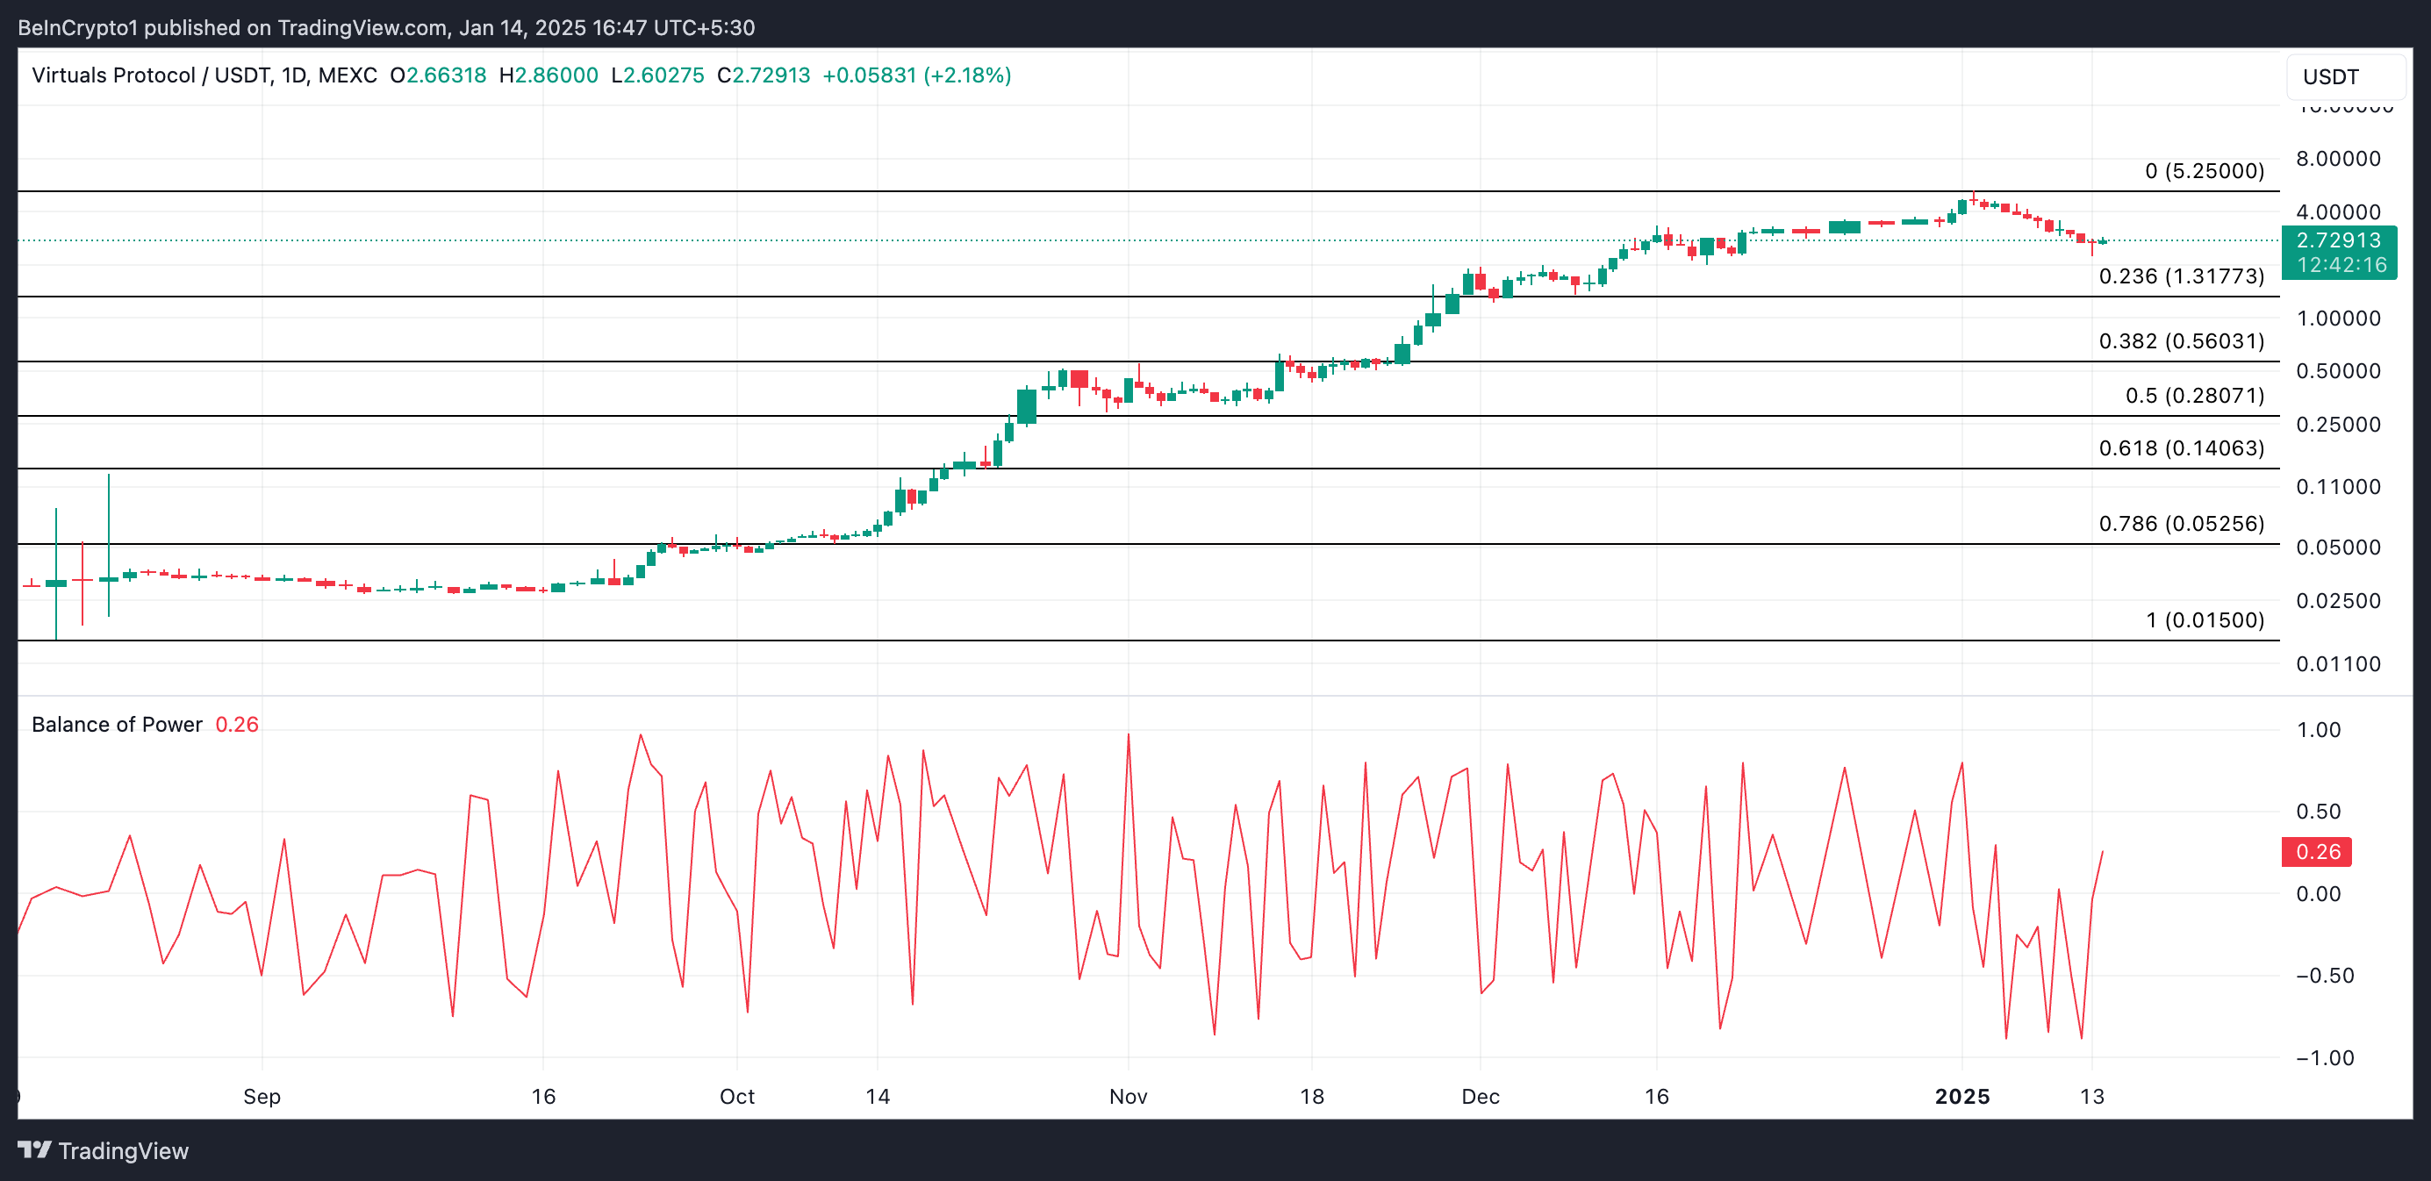Click the TradingView logo icon
Viewport: 2431px width, 1181px height.
coord(34,1150)
